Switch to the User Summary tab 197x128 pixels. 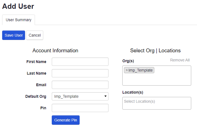(x=18, y=20)
